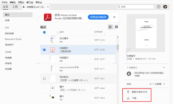Click the 图片 signature file icon at 14:44

pyautogui.click(x=52, y=88)
